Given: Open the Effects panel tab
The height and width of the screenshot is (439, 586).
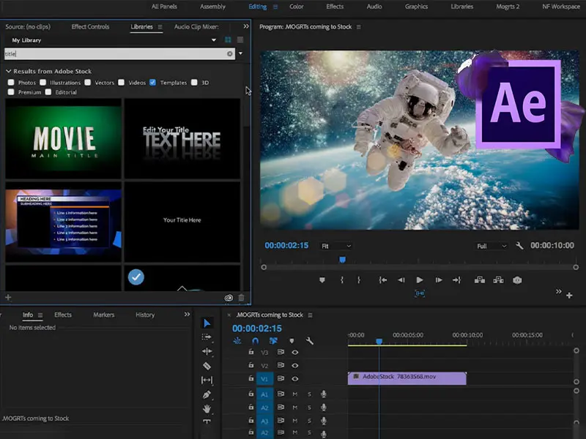Looking at the screenshot, I should pos(63,315).
